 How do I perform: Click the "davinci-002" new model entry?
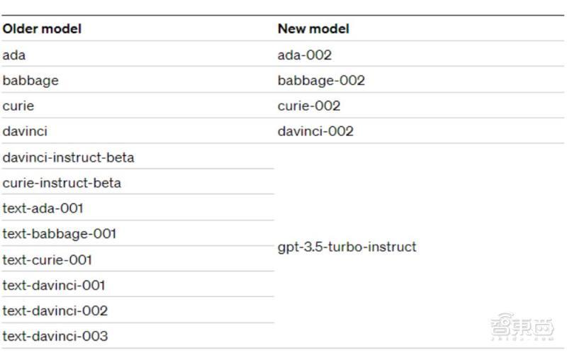(x=315, y=131)
